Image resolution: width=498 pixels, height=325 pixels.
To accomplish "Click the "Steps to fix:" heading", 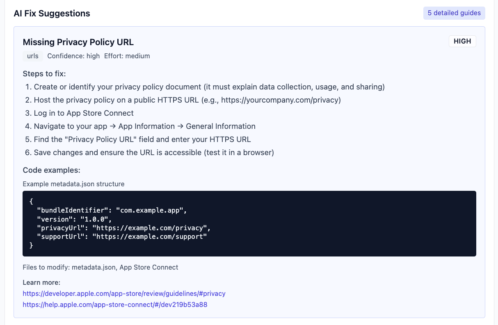I will click(44, 74).
